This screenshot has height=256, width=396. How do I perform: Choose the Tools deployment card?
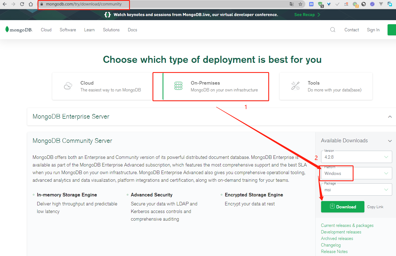point(326,86)
